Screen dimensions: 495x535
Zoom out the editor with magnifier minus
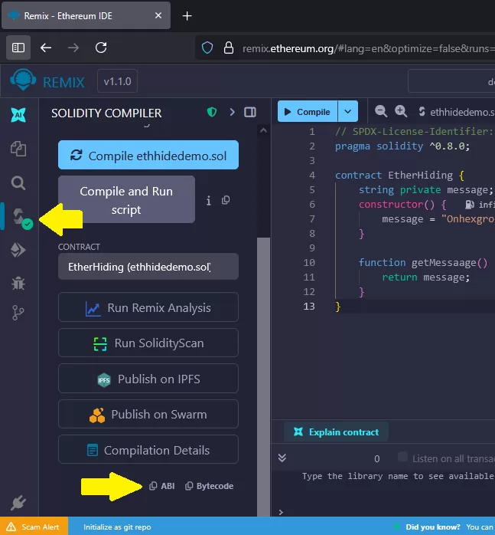[x=381, y=112]
